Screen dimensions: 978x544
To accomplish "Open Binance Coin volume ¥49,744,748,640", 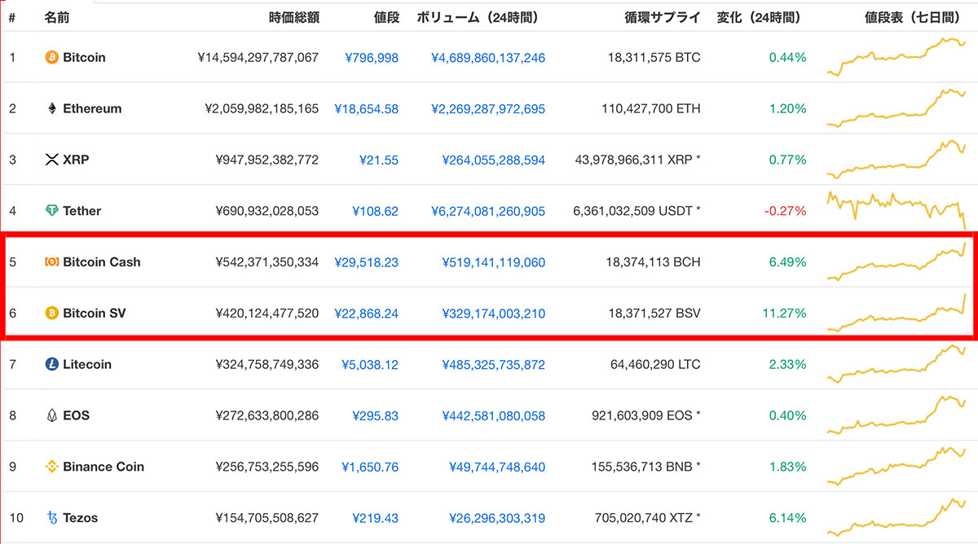I will pyautogui.click(x=497, y=467).
